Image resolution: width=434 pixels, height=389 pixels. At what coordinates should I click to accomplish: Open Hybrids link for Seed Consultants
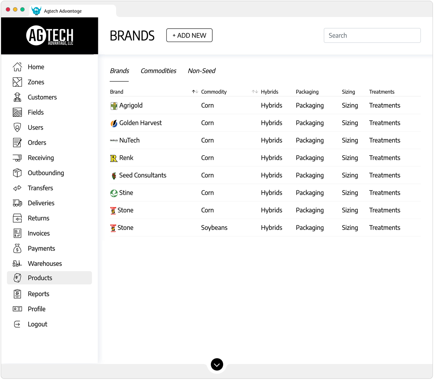(272, 175)
